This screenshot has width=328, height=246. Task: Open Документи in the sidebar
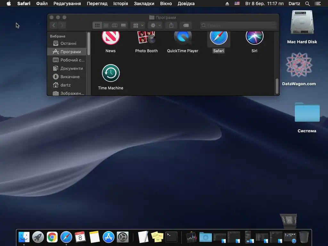tap(67, 69)
